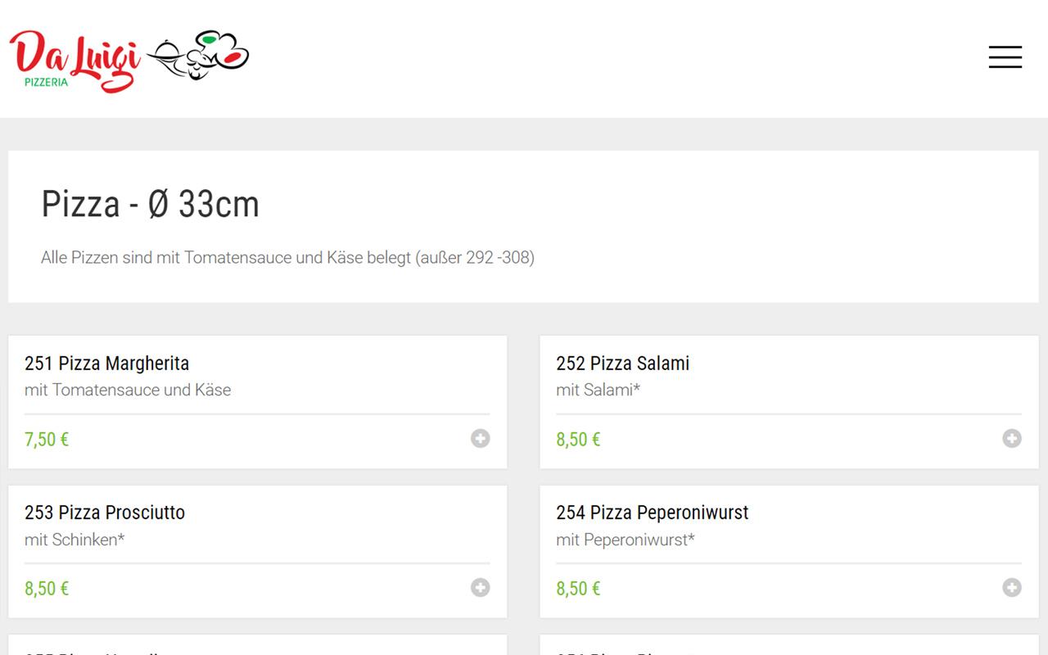
Task: Click the Da Luigi Pizzeria logo
Action: tap(75, 61)
